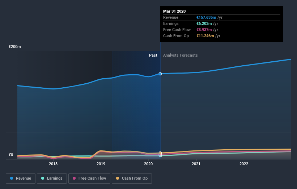Viewport: 297px width, 189px height.
Task: Click the €6.203m earnings value
Action: pos(204,23)
